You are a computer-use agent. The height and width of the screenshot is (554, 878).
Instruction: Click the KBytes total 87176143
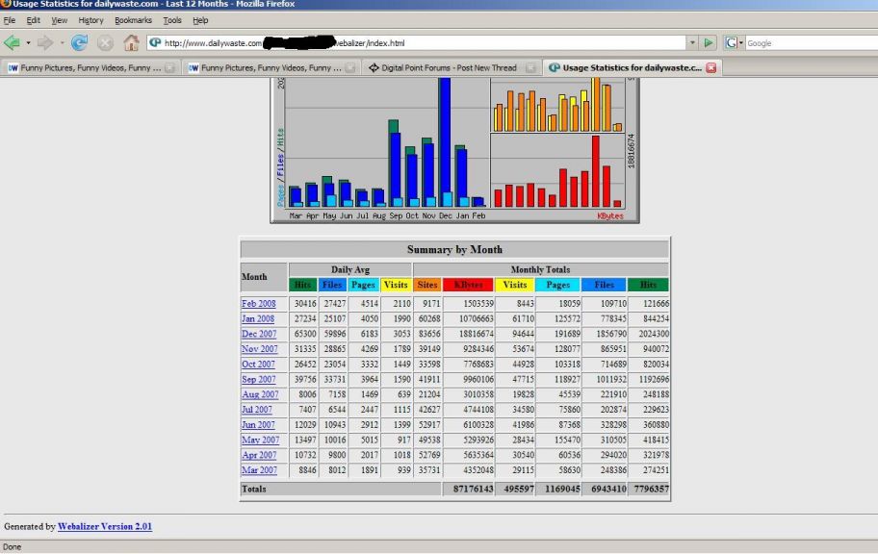coord(473,490)
